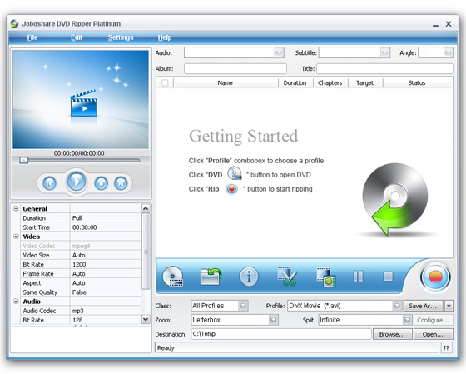
Task: Click the Open DVD disc icon
Action: coord(173,277)
